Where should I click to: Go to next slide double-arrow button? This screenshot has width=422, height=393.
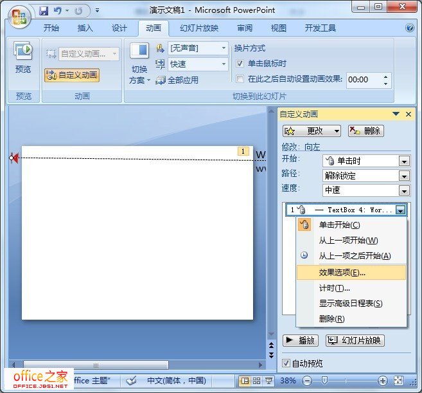(x=271, y=355)
